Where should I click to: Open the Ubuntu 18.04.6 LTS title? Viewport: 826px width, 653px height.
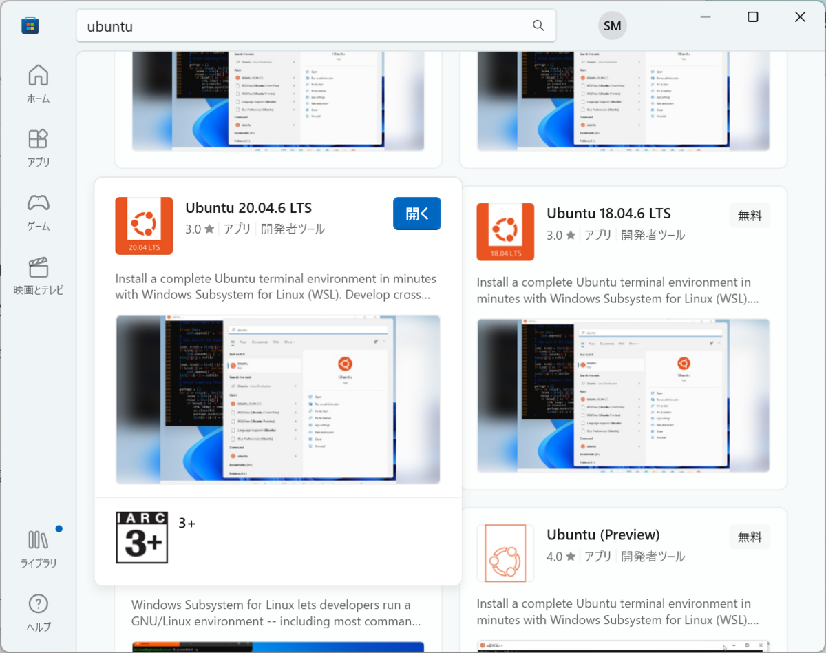[608, 214]
